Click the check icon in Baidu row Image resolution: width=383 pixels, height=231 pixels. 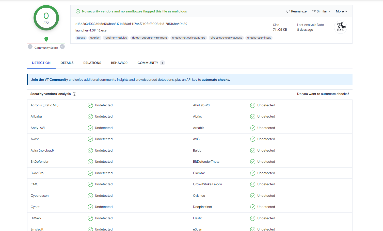tap(253, 151)
